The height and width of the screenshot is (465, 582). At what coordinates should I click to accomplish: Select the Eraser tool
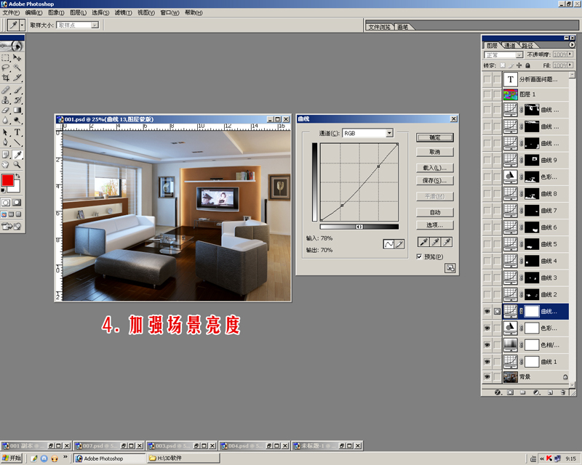tap(6, 110)
